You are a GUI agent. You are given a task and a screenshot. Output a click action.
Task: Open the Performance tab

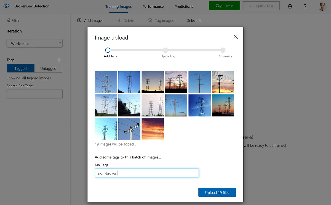tap(153, 6)
